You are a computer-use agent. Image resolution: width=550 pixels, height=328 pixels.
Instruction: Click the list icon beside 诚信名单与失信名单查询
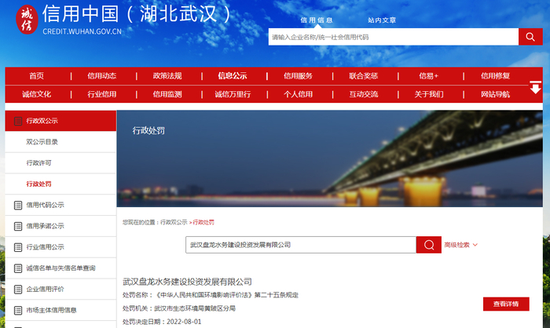click(x=18, y=268)
